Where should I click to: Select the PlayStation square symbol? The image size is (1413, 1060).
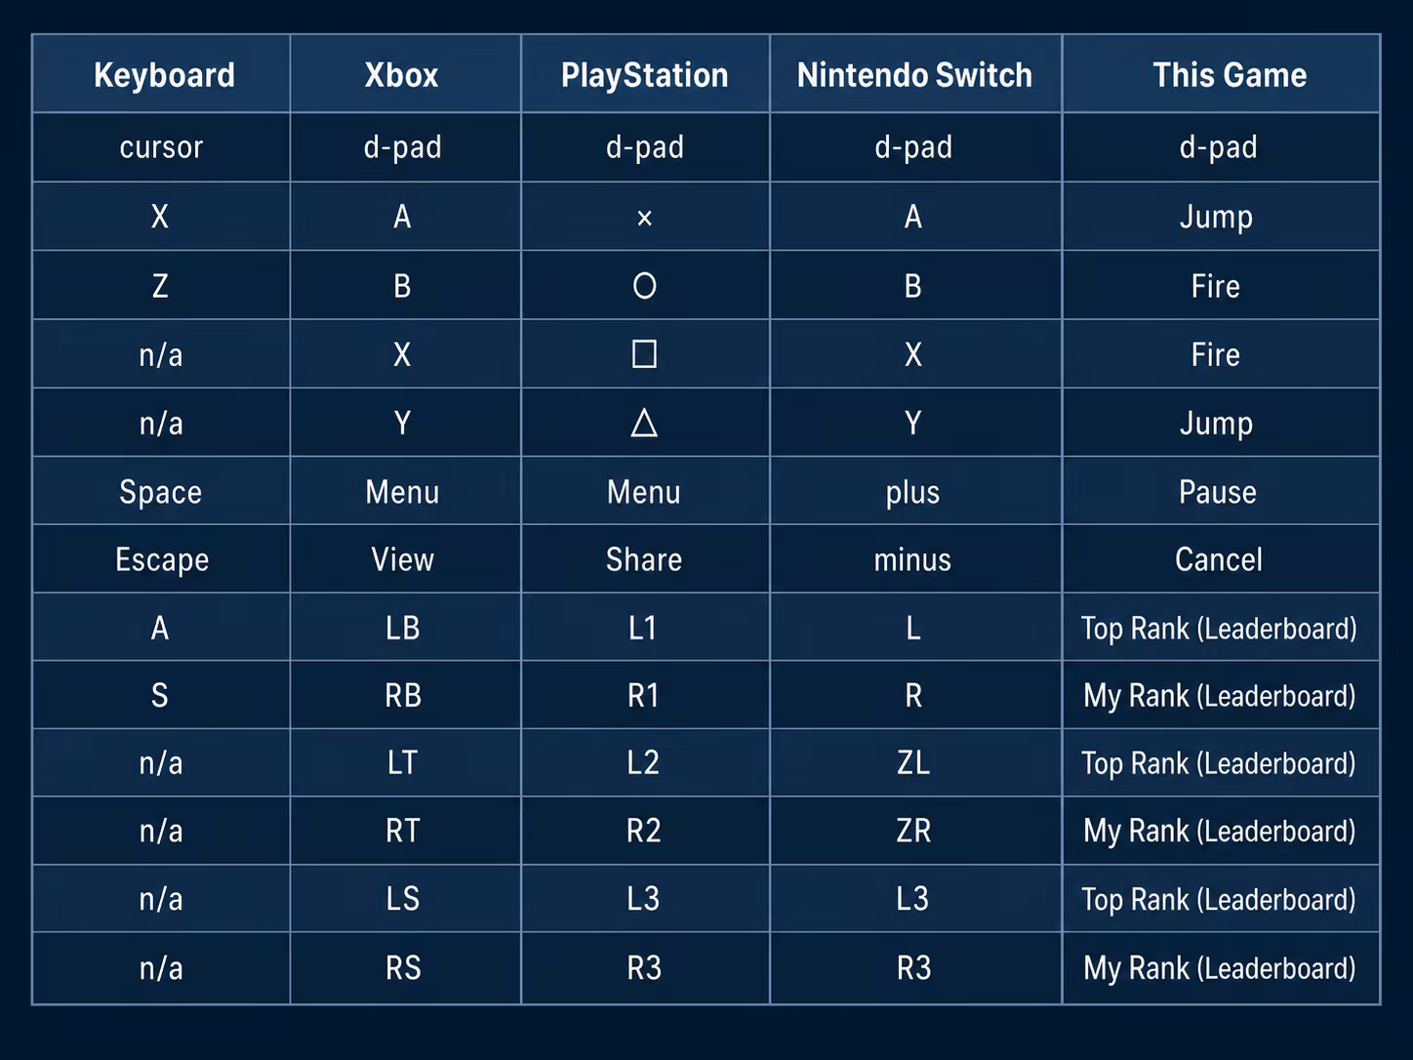[644, 353]
